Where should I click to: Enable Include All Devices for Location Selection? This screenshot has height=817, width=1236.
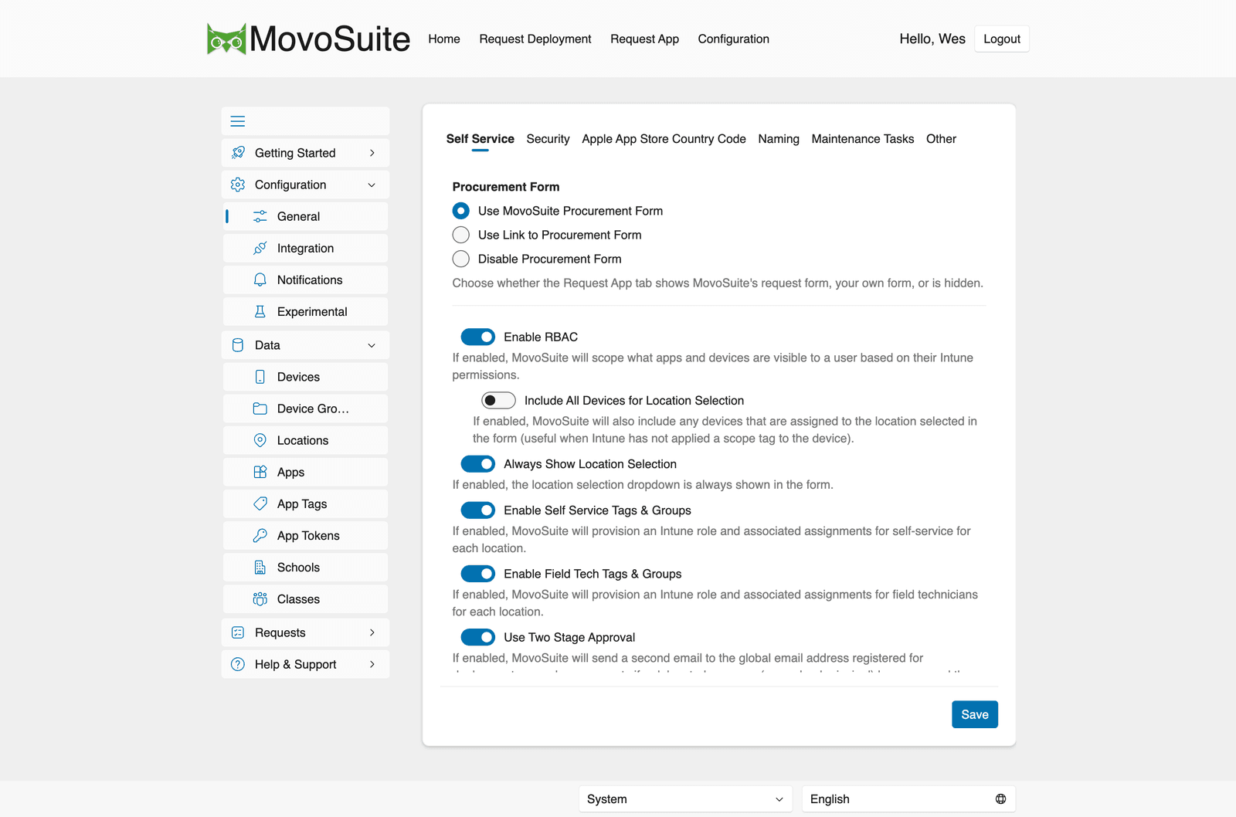click(498, 400)
